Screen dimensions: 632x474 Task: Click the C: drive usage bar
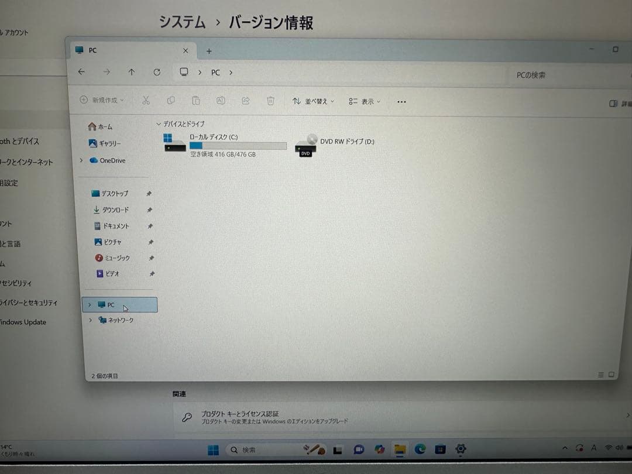pos(238,146)
